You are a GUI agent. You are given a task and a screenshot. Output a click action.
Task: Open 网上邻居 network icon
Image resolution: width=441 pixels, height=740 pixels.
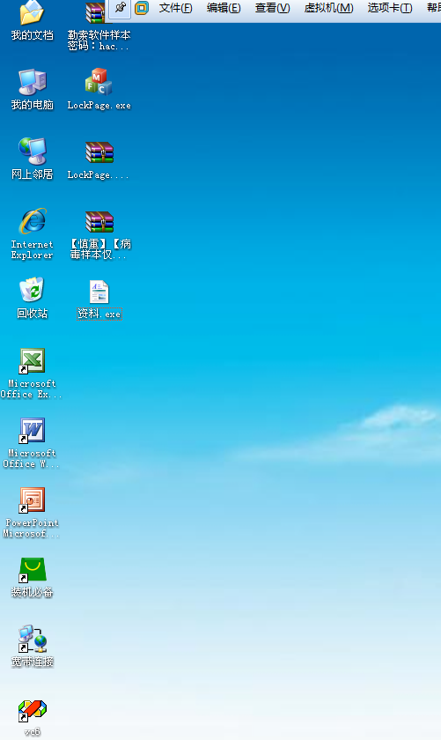32,151
